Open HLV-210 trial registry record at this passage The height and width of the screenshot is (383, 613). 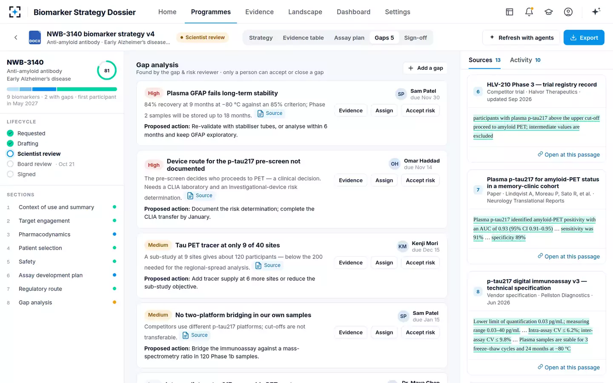click(569, 154)
